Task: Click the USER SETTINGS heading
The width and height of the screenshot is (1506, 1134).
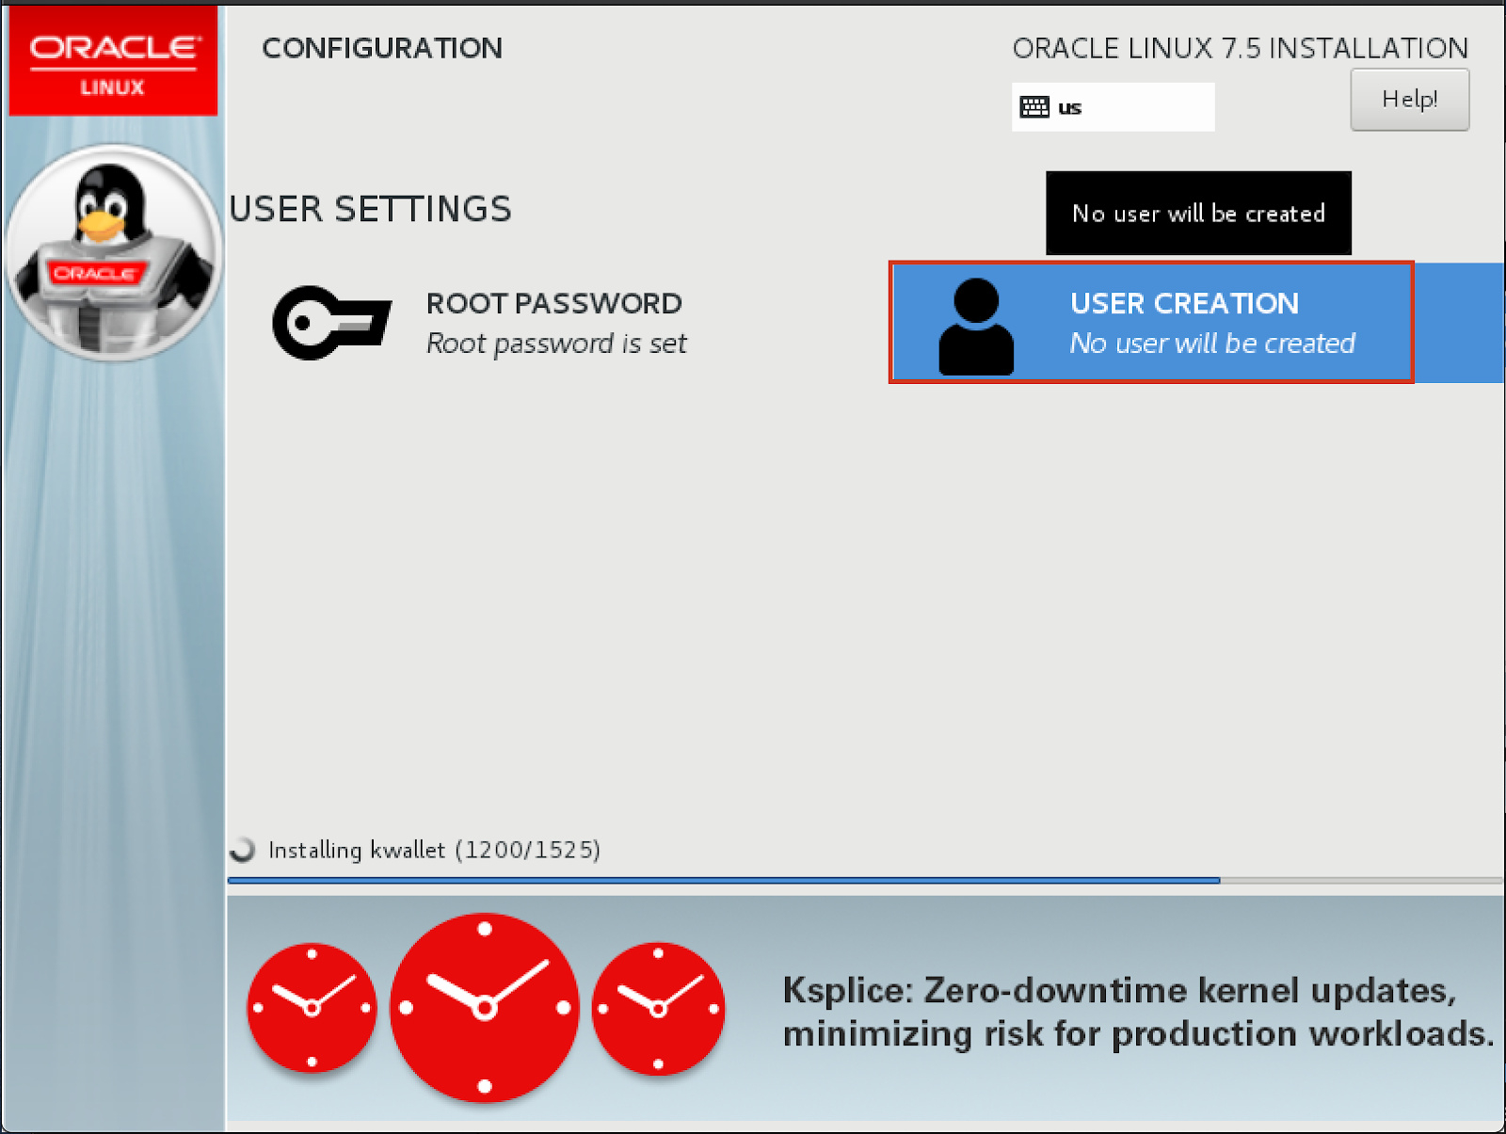Action: pos(370,209)
